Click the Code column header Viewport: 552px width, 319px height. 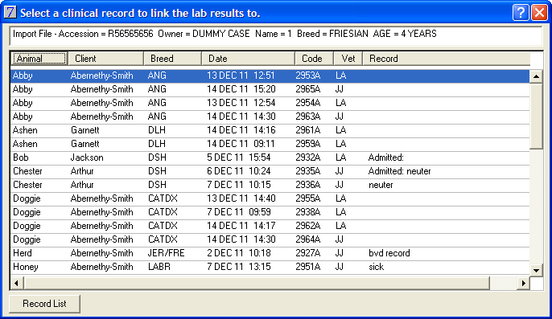[314, 59]
